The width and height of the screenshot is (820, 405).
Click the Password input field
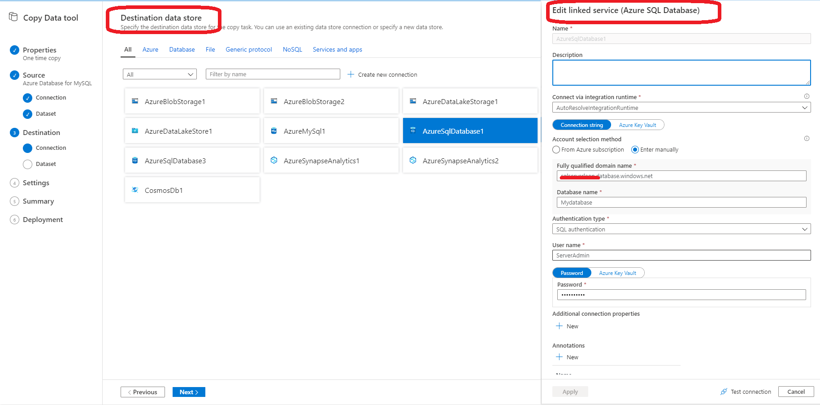point(681,295)
